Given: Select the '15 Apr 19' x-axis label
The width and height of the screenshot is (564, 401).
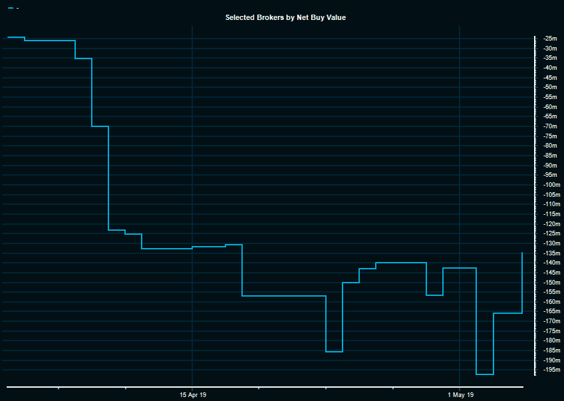Looking at the screenshot, I should [193, 395].
